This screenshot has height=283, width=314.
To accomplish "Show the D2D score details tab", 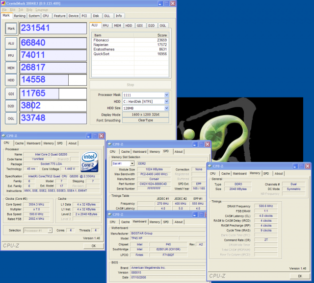I will (x=152, y=25).
